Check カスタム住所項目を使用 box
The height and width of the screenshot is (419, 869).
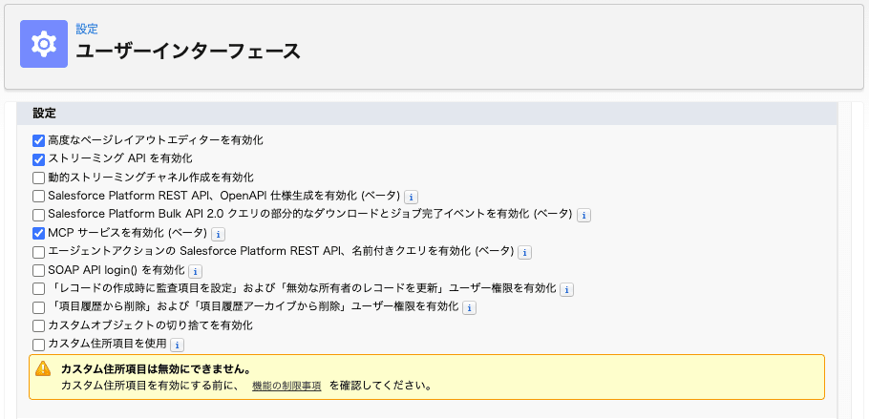pyautogui.click(x=38, y=345)
